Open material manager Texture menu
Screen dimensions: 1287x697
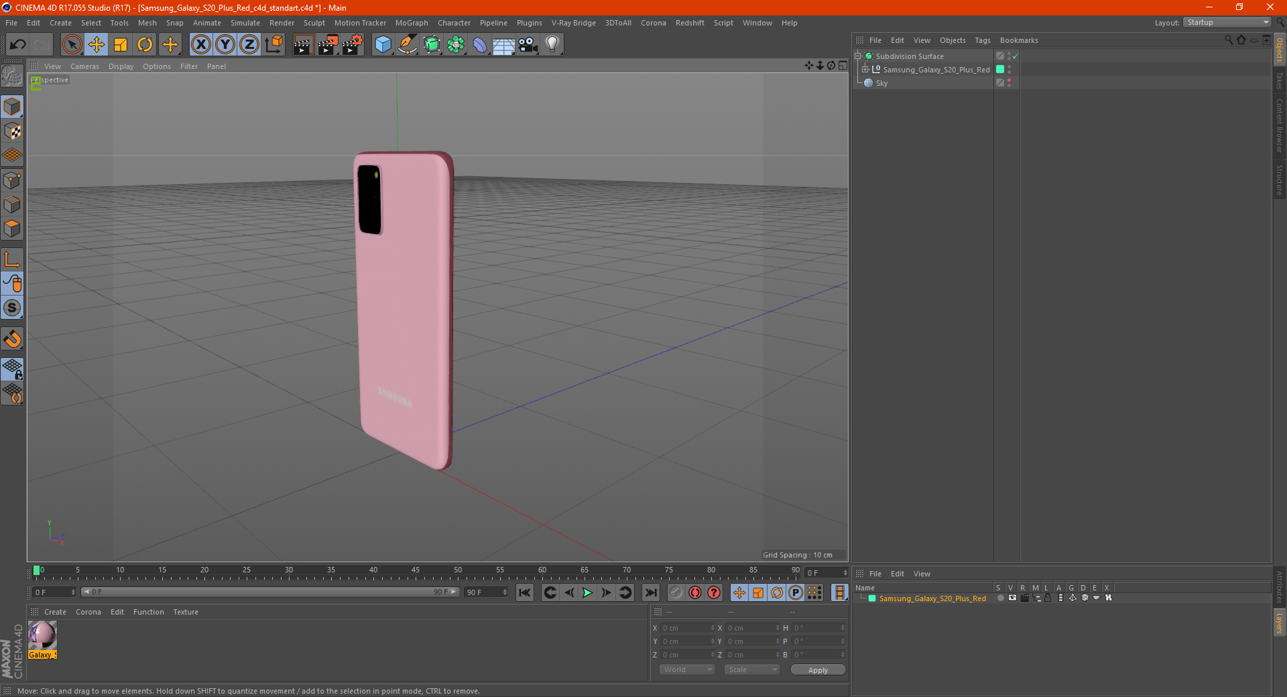click(x=186, y=612)
